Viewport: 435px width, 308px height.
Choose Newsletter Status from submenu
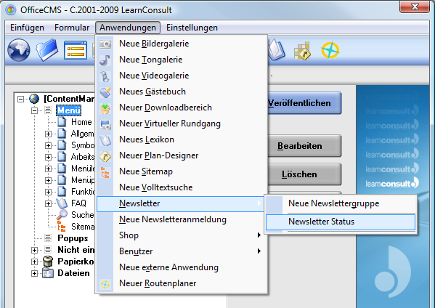pyautogui.click(x=341, y=222)
